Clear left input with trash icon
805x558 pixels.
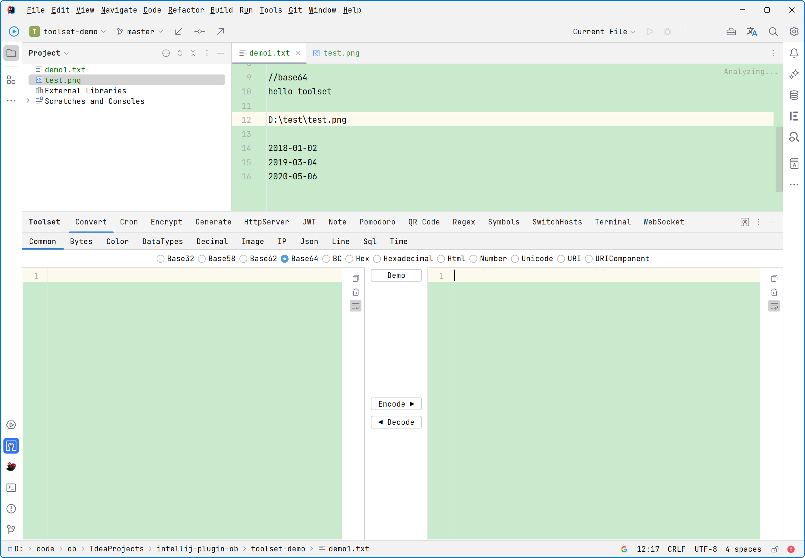tap(355, 292)
